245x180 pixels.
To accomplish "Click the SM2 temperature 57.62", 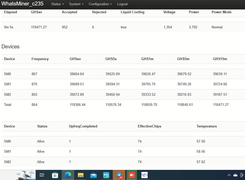I will [x=201, y=162].
